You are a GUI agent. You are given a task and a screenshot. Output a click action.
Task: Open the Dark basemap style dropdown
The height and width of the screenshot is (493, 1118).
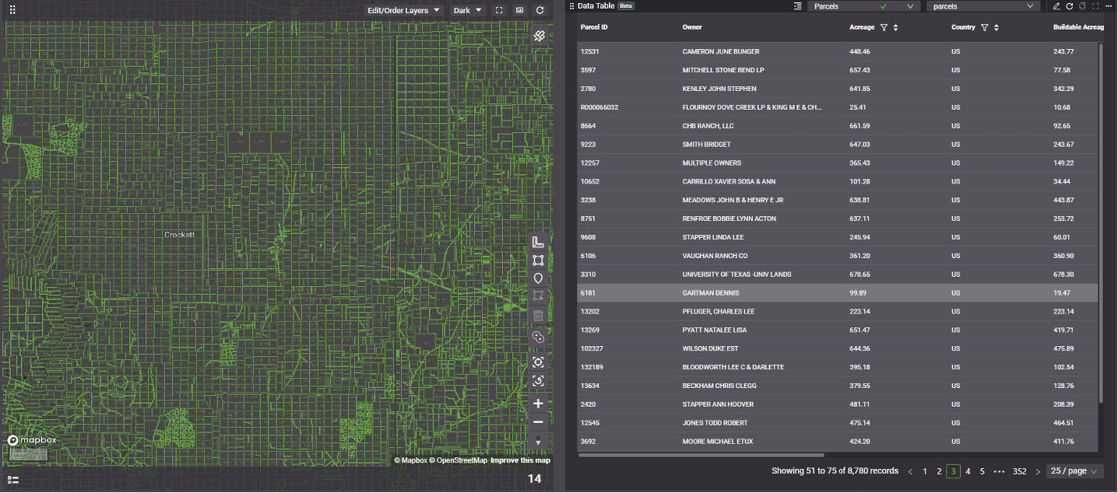pos(467,11)
